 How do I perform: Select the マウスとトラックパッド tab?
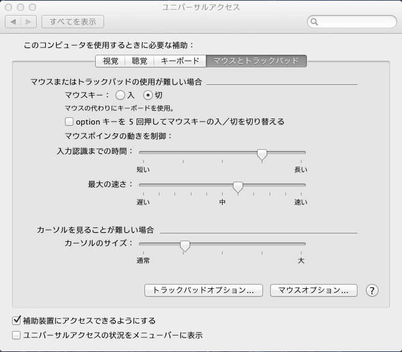(256, 61)
